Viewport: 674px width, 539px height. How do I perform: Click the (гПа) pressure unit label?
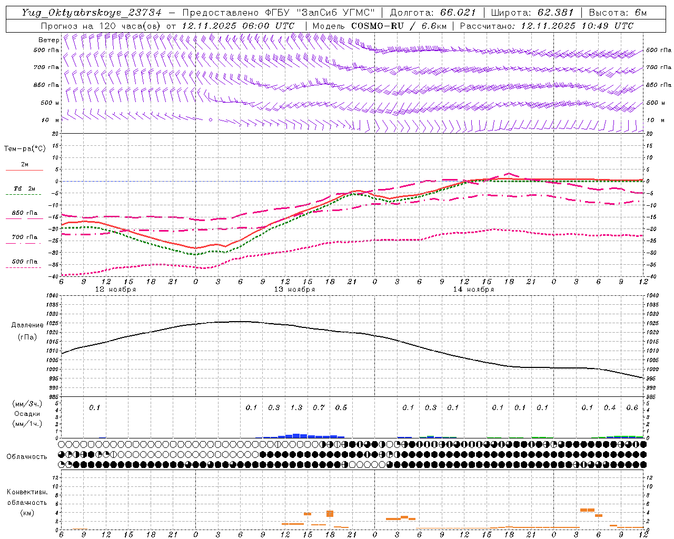27,337
